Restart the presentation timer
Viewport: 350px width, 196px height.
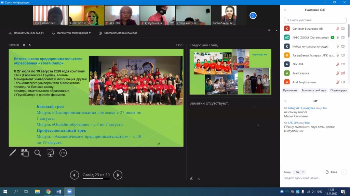click(x=30, y=45)
